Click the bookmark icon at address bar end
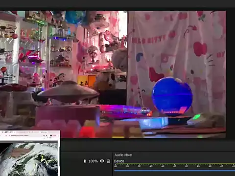The height and width of the screenshot is (176, 235). coord(44,135)
